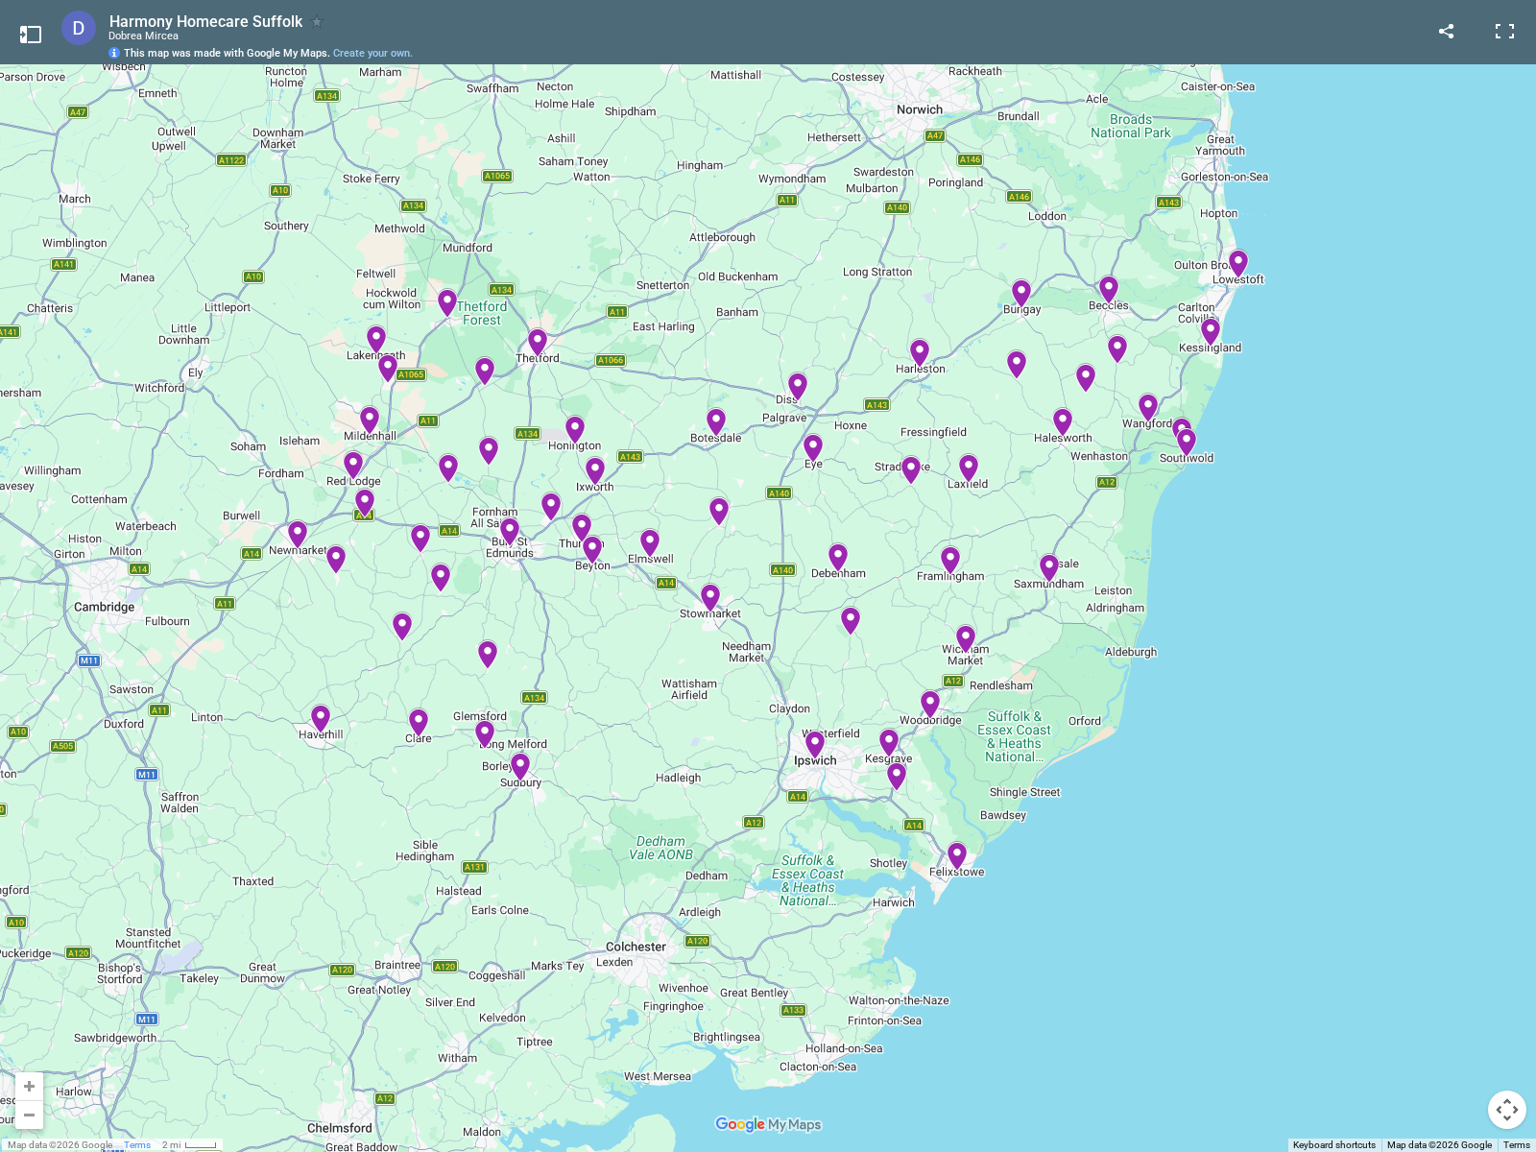
Task: Select the Saxmundham map pin
Action: 1049,567
